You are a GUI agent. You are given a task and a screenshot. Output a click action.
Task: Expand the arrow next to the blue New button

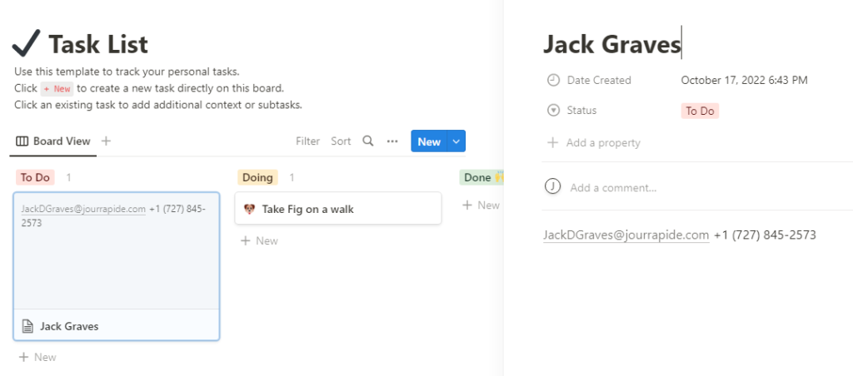pos(456,141)
